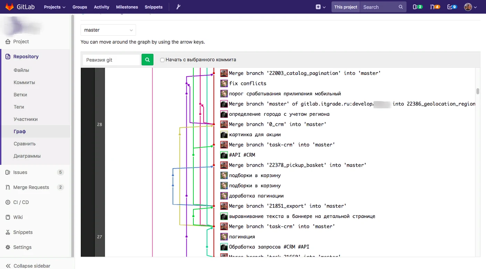The width and height of the screenshot is (486, 269).
Task: Click the Snippets scissors icon in sidebar
Action: [8, 232]
